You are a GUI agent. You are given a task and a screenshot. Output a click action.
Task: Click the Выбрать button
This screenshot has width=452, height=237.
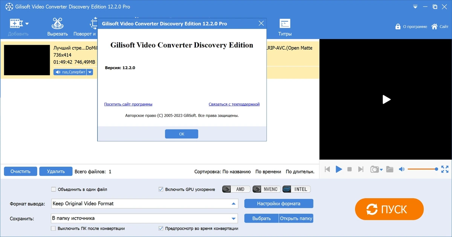261,218
